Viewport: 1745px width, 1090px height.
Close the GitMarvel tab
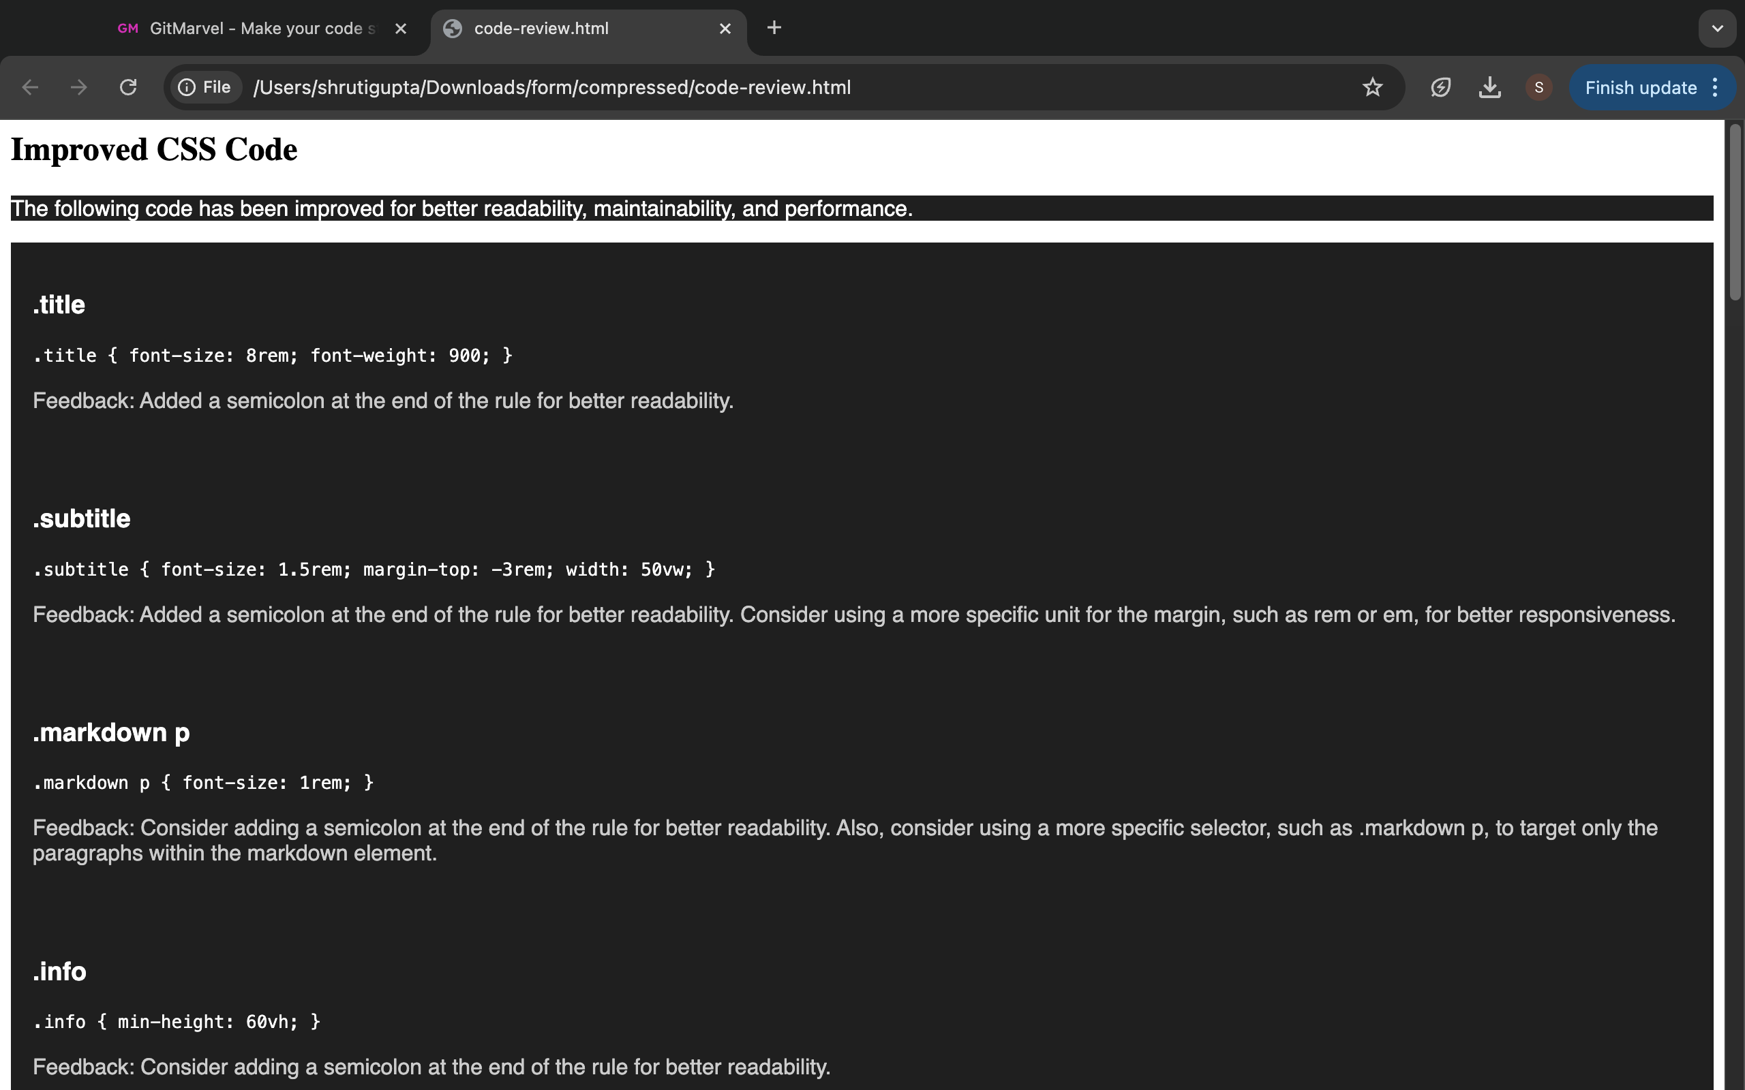click(401, 29)
